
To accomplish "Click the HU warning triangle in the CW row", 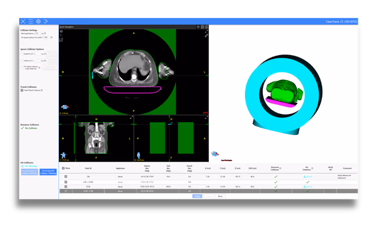I will 304,177.
